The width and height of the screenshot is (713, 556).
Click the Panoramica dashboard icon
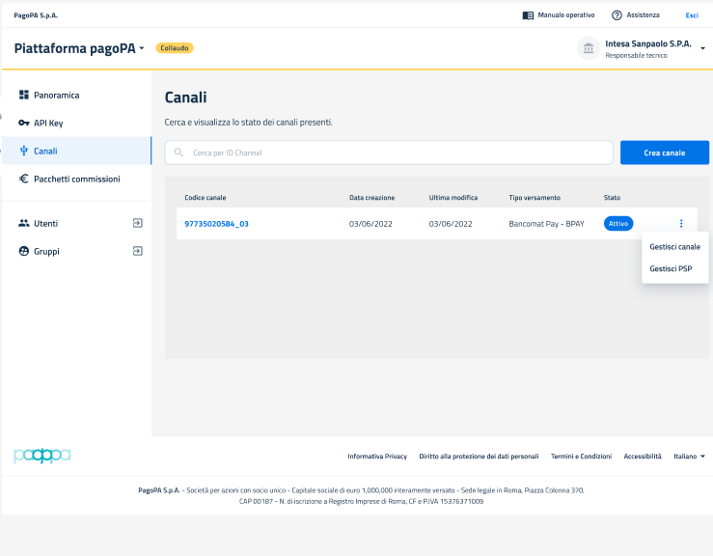pyautogui.click(x=24, y=95)
